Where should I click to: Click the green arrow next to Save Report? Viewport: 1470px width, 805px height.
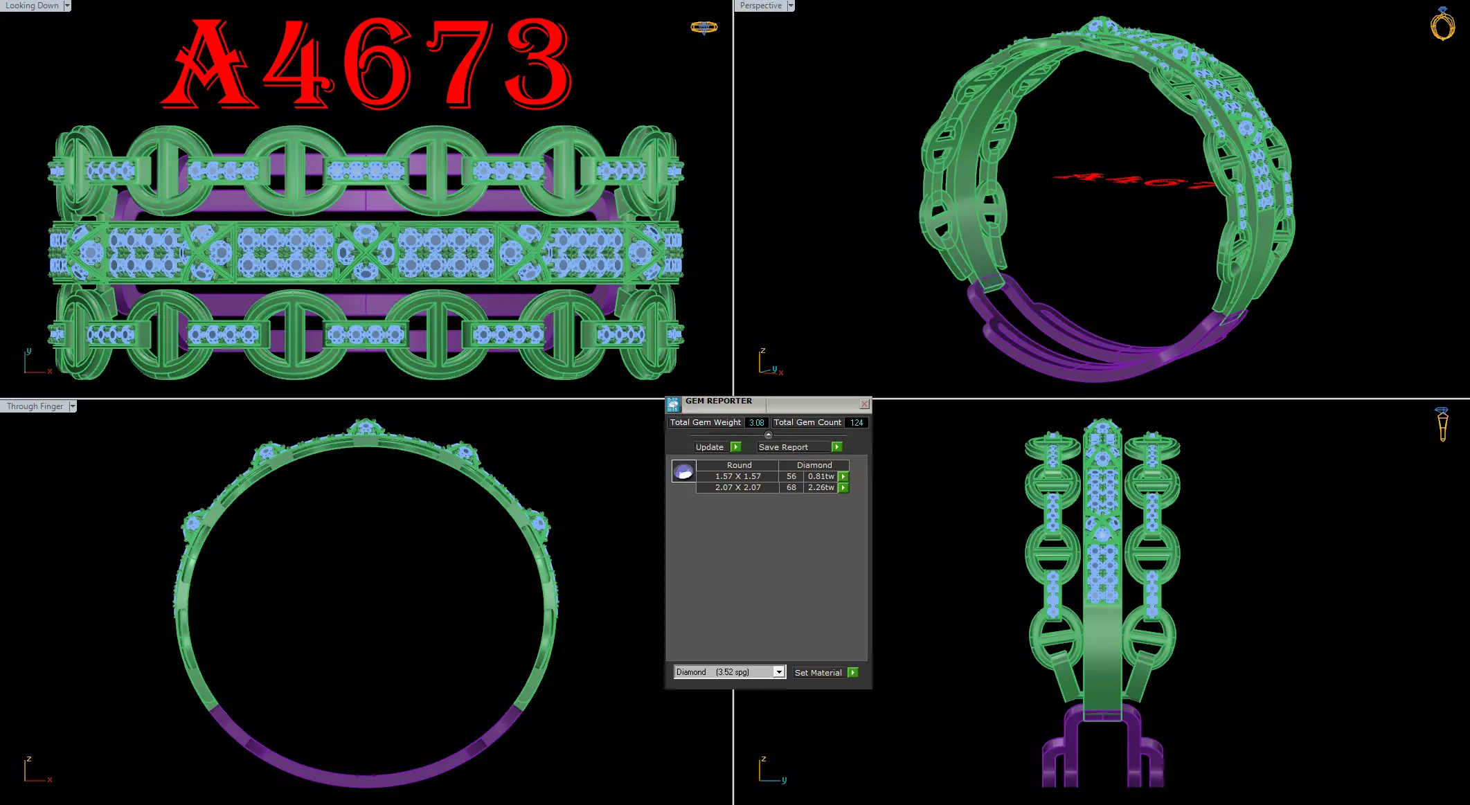pyautogui.click(x=836, y=447)
